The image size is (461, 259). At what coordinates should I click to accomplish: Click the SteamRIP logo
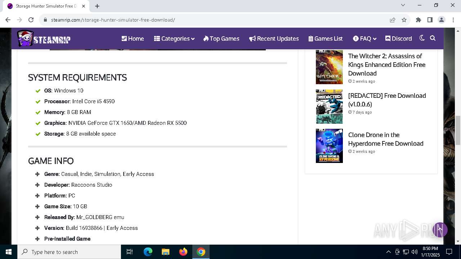tap(44, 38)
